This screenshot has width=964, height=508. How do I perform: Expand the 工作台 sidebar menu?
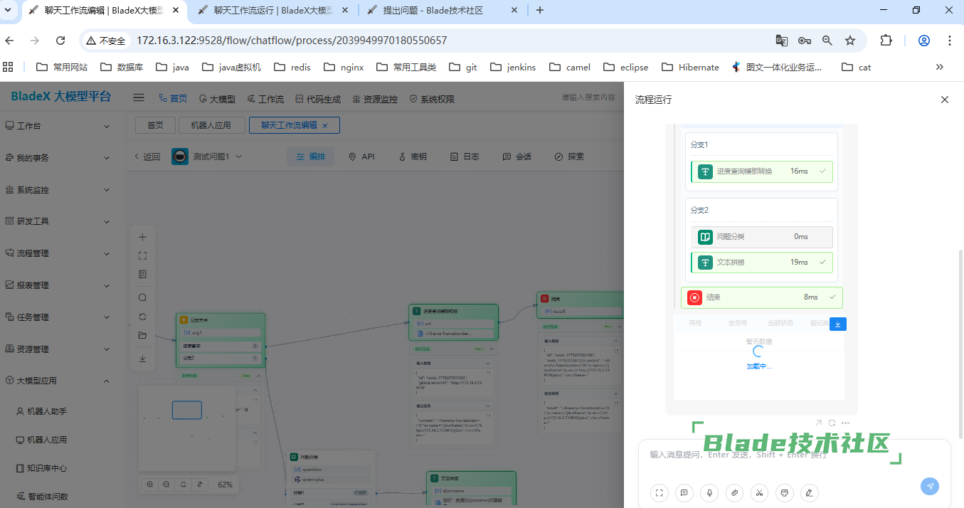coord(58,126)
